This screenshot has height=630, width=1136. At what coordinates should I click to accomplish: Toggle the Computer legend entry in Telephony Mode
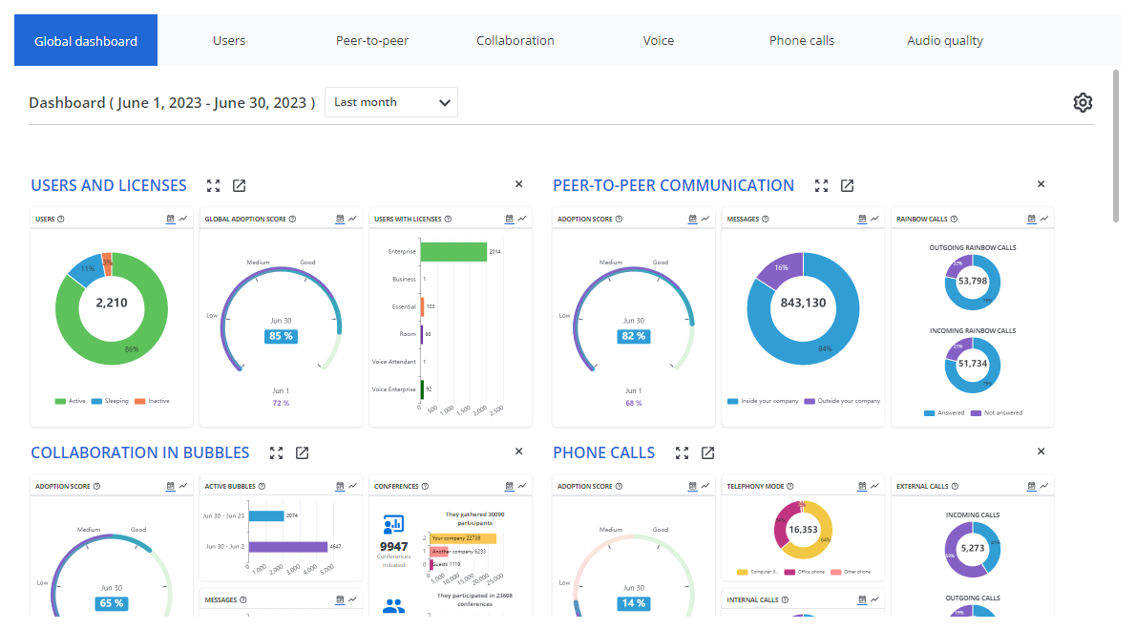coord(758,572)
